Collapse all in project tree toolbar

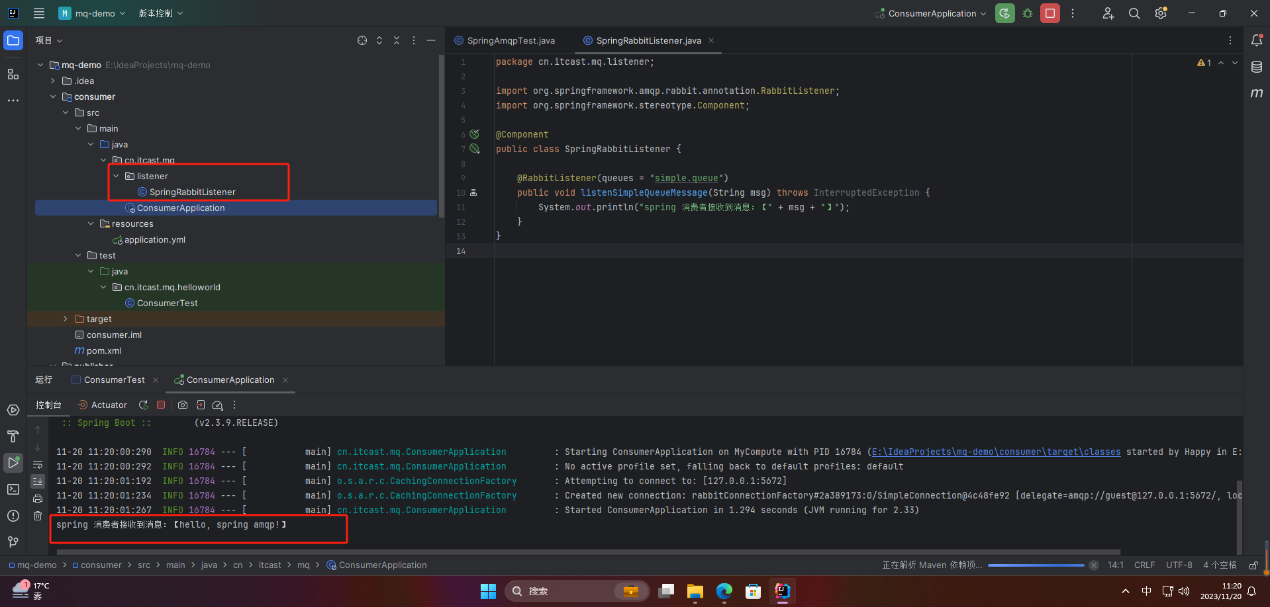pyautogui.click(x=397, y=40)
